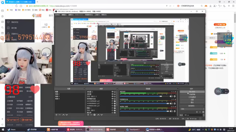Add a scene transition with plus icon
The width and height of the screenshot is (236, 132).
pyautogui.click(x=197, y=112)
